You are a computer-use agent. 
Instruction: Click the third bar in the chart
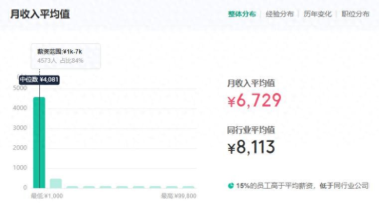[72, 187]
